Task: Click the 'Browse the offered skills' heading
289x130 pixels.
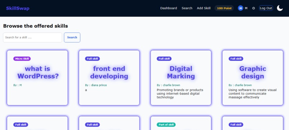Action: (35, 26)
